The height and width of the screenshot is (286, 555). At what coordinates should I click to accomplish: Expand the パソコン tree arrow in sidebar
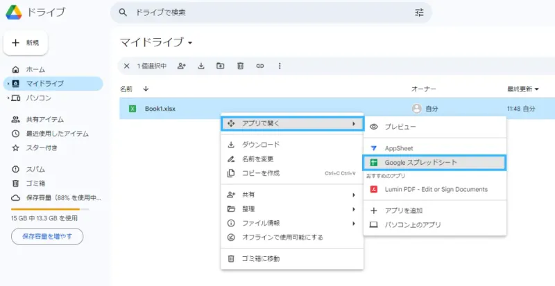(x=8, y=98)
